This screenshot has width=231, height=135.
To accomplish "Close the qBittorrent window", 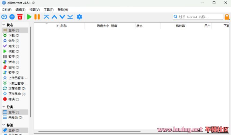I will click(x=226, y=3).
